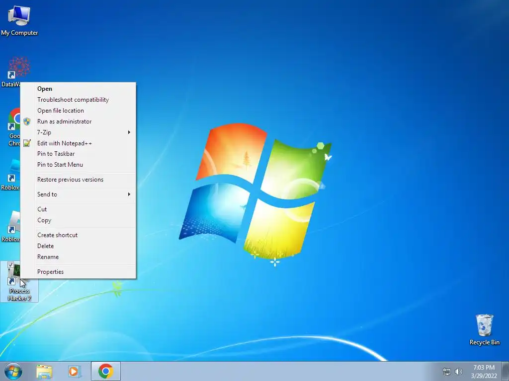Image resolution: width=509 pixels, height=381 pixels.
Task: Select the Process Hacker 2 desktop icon
Action: click(19, 282)
